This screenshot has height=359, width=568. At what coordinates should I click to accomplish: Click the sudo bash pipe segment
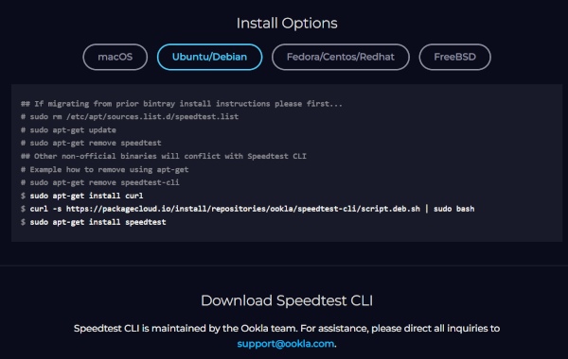pos(450,209)
